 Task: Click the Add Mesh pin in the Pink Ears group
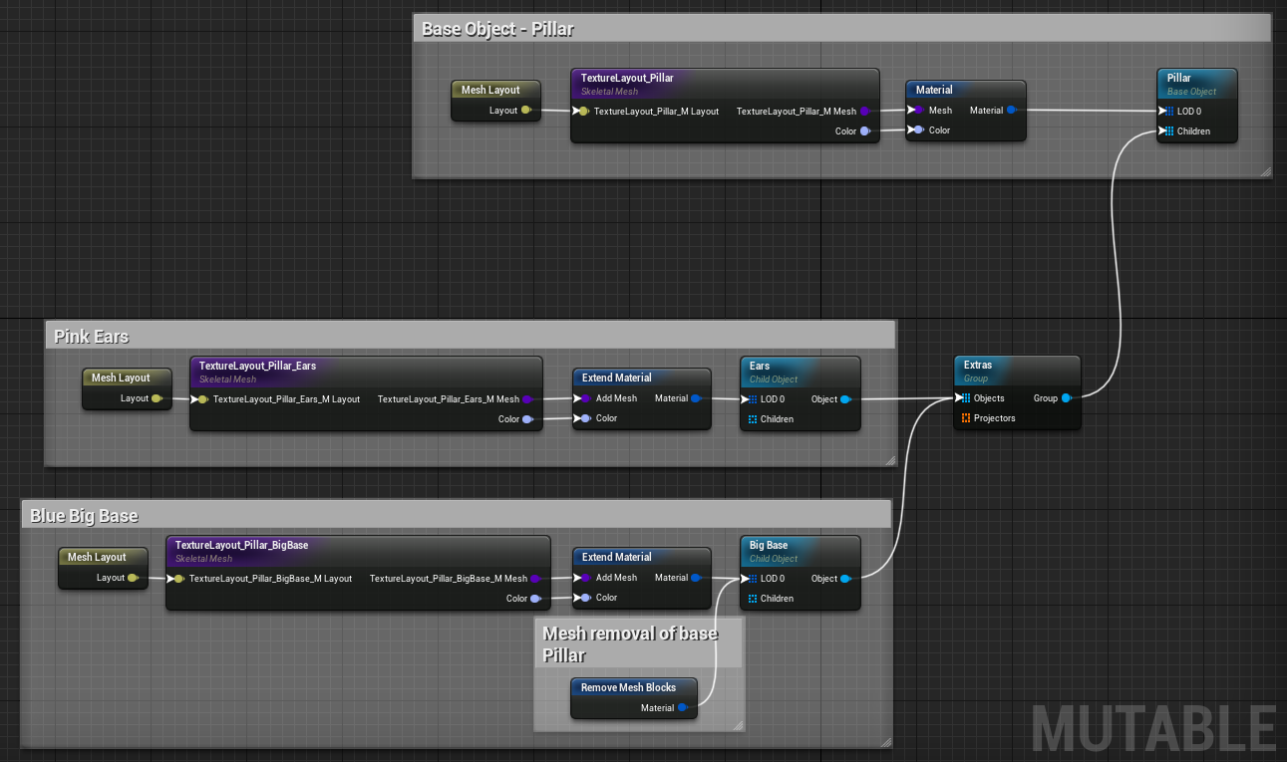584,398
